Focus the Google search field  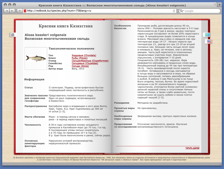199,11
